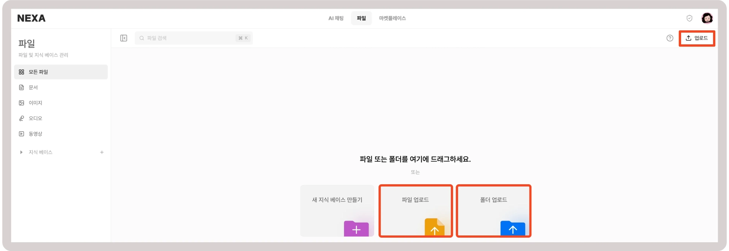Click the NEXA logo
Image resolution: width=729 pixels, height=251 pixels.
[x=31, y=18]
